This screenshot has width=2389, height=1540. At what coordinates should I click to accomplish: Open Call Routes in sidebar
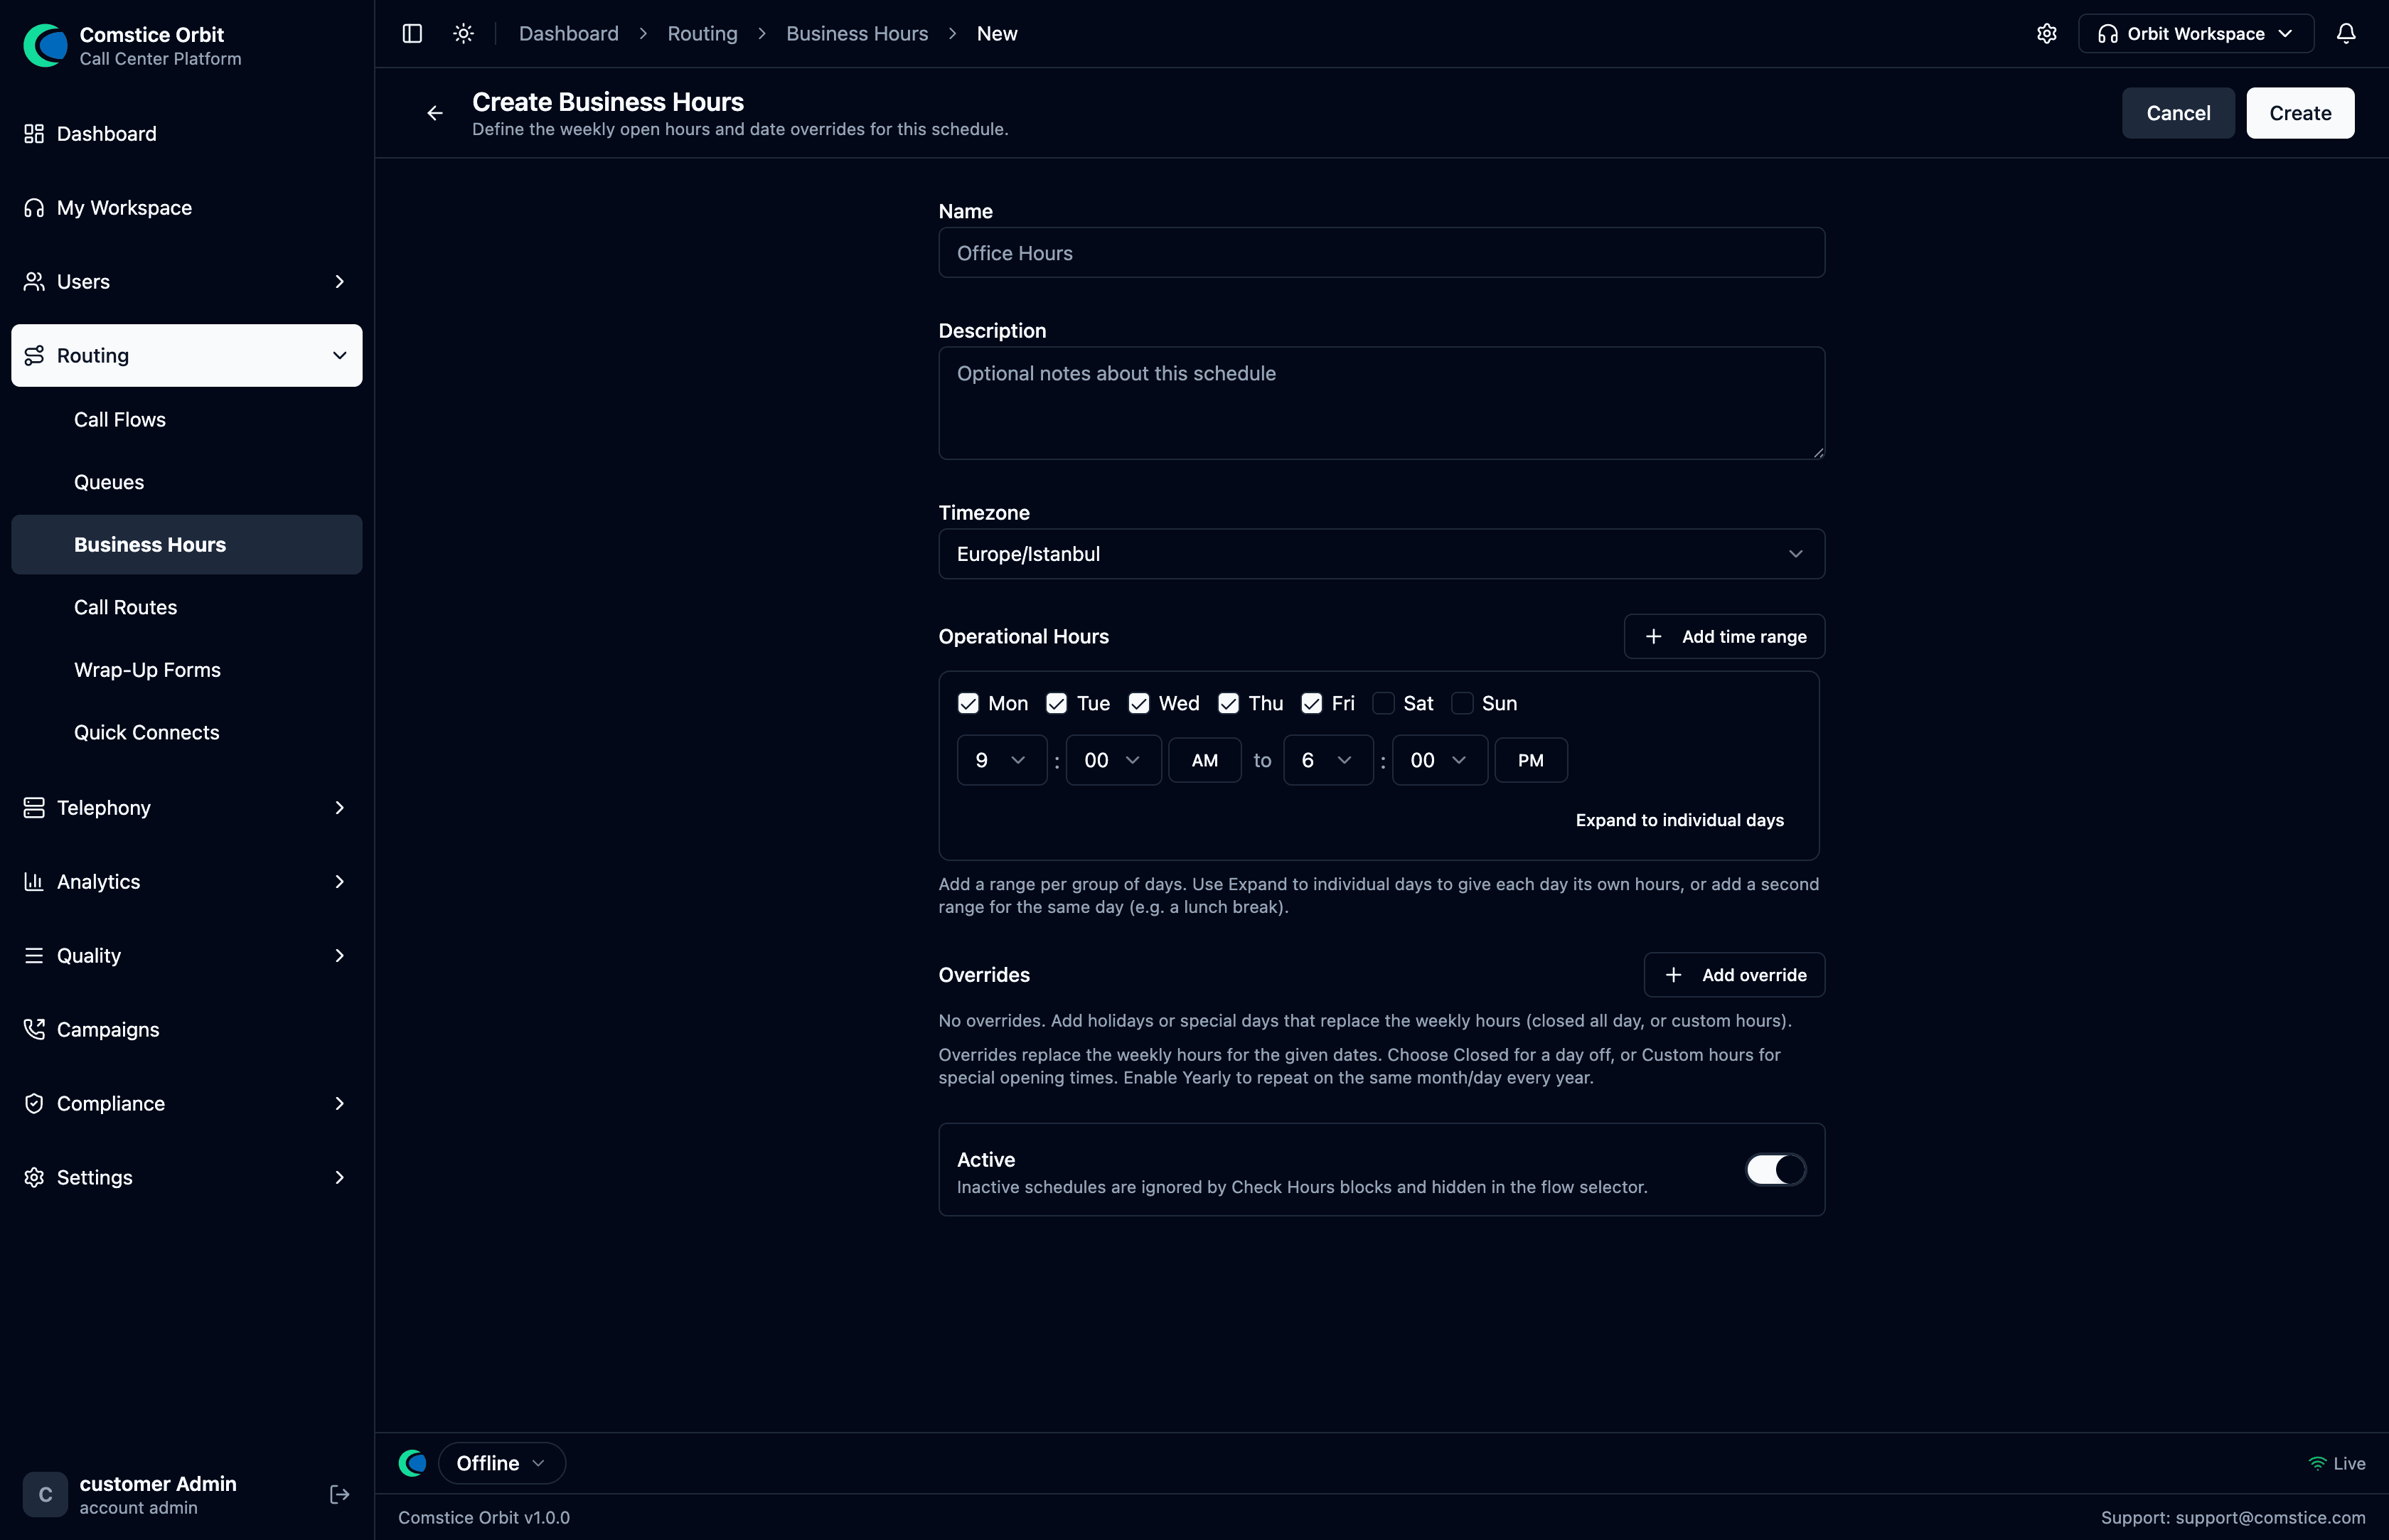[x=186, y=607]
